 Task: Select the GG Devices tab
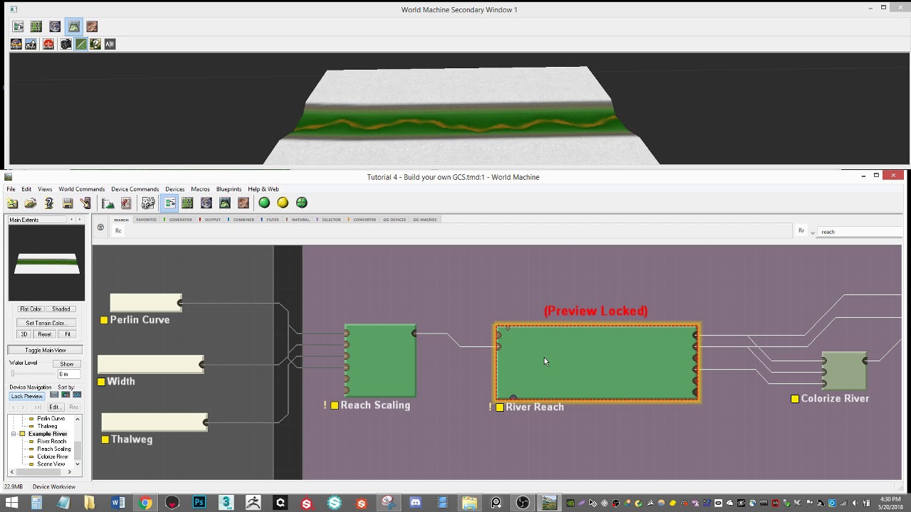tap(394, 220)
